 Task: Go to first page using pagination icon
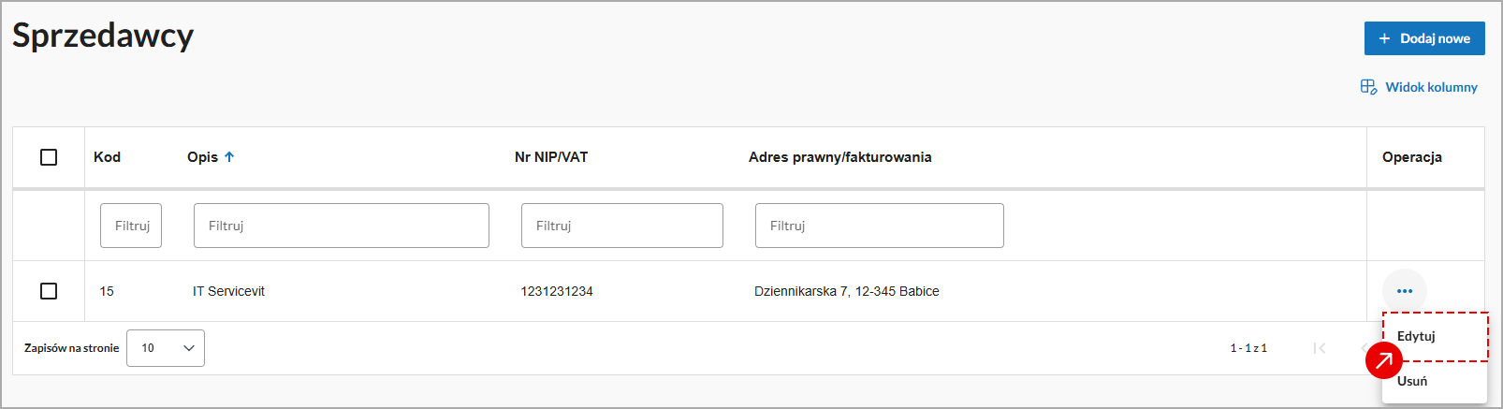1320,348
